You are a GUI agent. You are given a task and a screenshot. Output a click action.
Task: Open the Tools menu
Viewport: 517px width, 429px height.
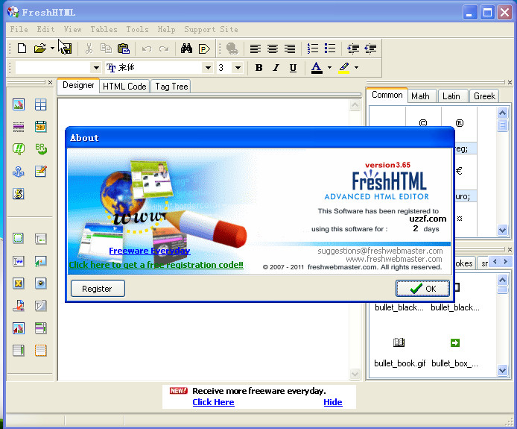click(x=137, y=29)
